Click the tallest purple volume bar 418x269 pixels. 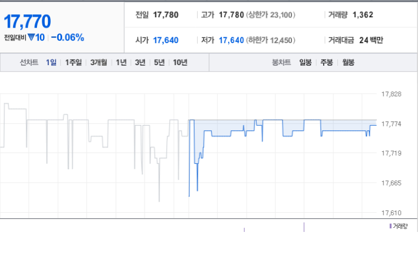coord(304,227)
